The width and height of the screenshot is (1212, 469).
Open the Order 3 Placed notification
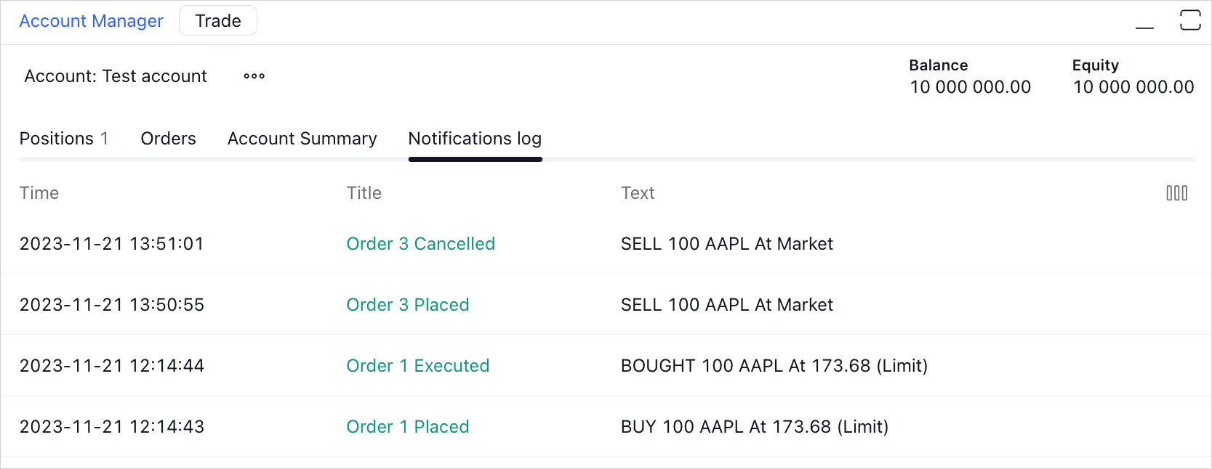(x=408, y=304)
